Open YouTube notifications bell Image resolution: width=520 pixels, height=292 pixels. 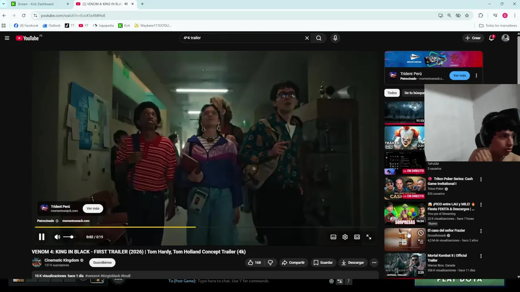point(492,38)
